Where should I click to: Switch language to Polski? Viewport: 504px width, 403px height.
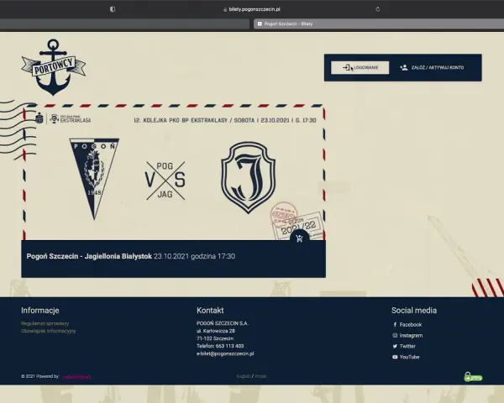(260, 376)
